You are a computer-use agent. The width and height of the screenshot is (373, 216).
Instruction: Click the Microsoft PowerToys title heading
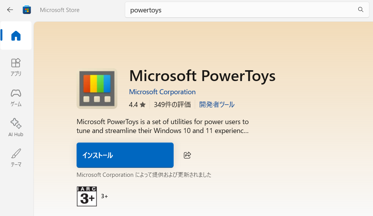click(202, 76)
